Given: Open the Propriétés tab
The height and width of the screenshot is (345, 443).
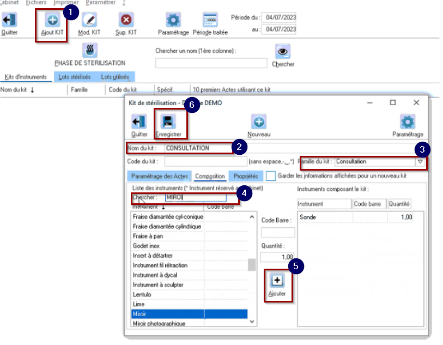Looking at the screenshot, I should pyautogui.click(x=246, y=176).
